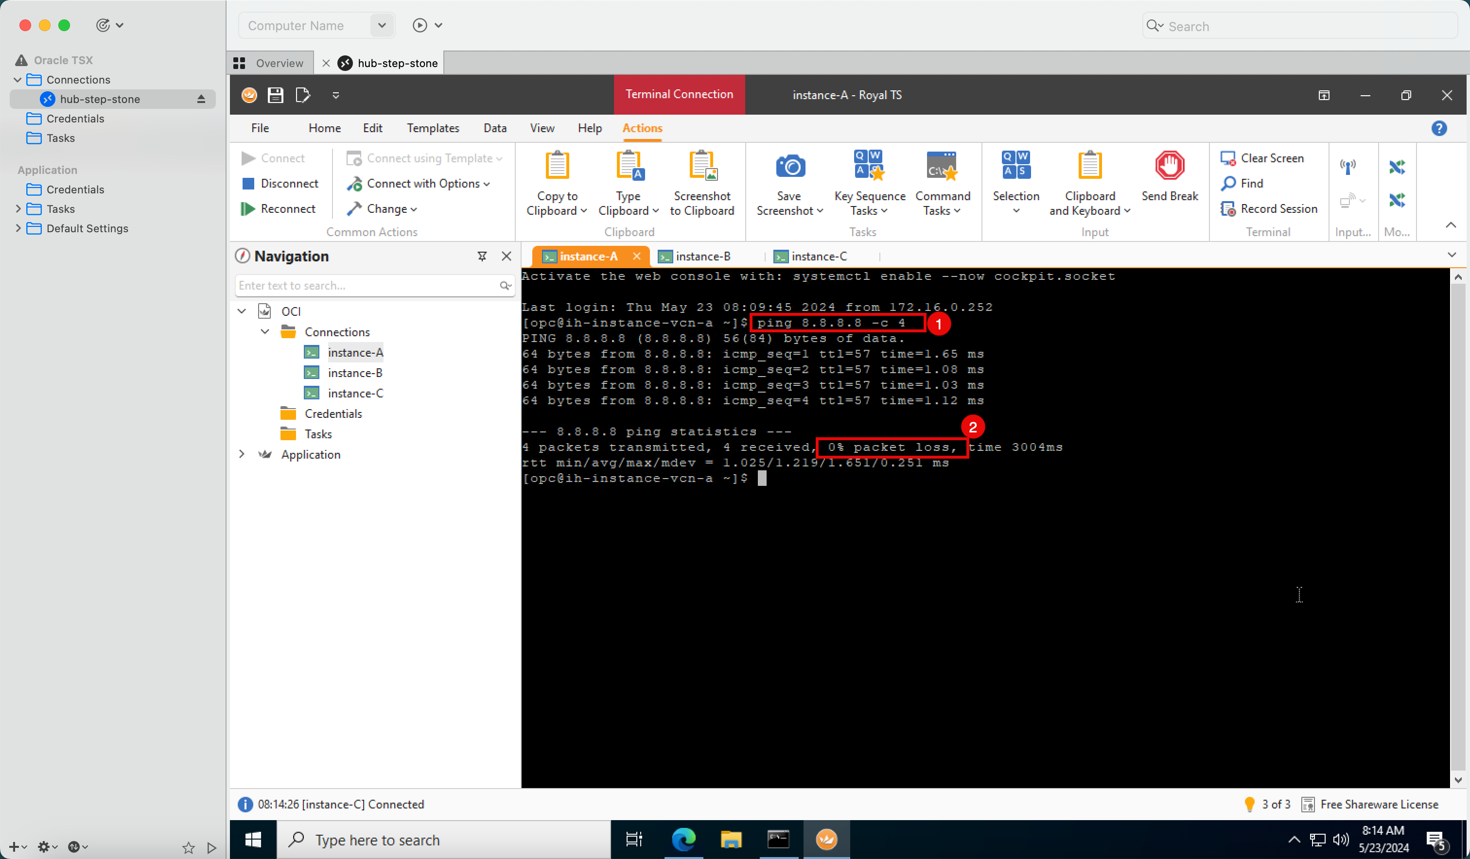Expand the Tasks dropdown menu
The width and height of the screenshot is (1470, 859).
17,208
